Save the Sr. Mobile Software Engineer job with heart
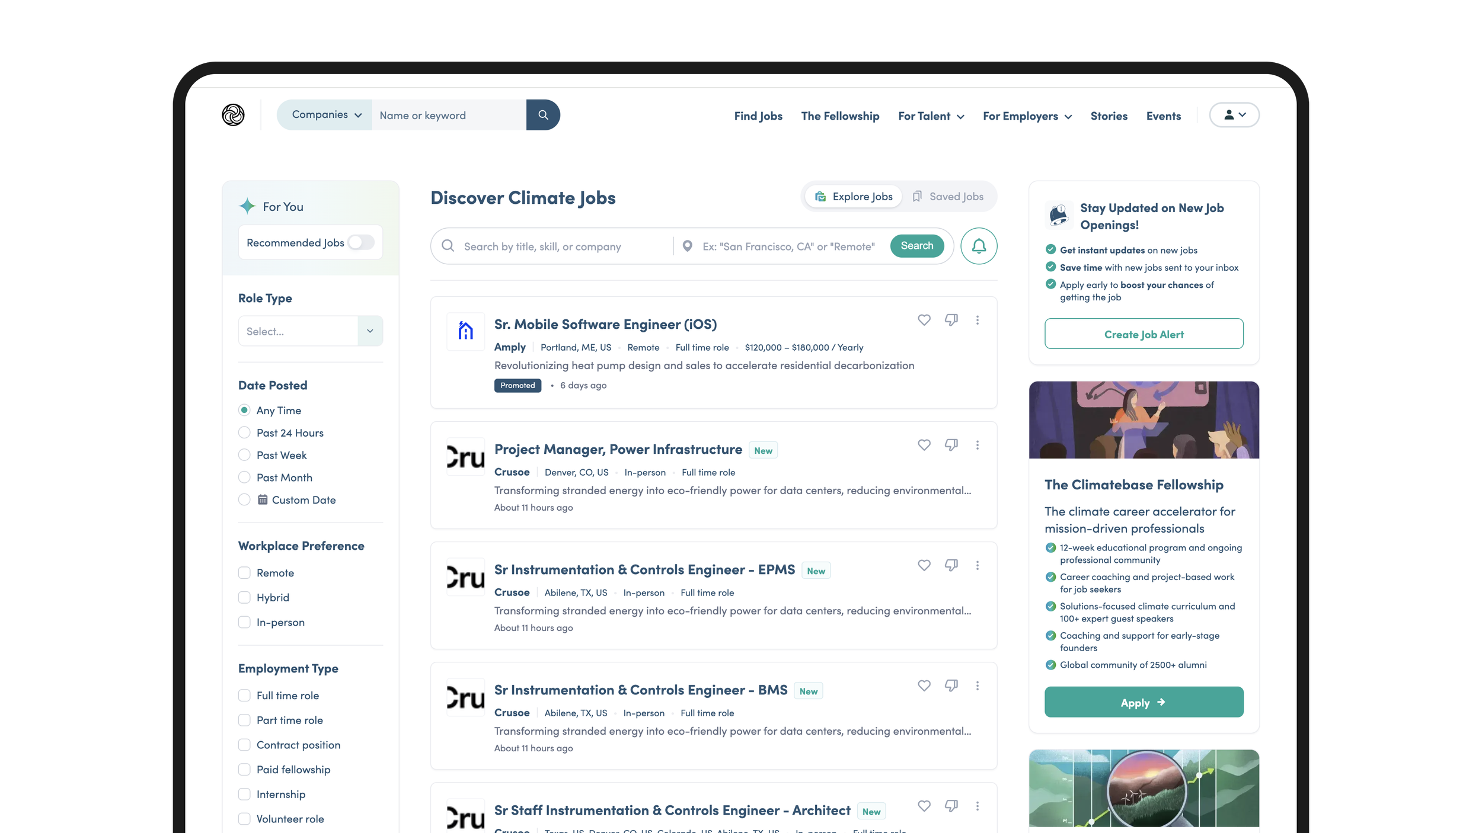The width and height of the screenshot is (1482, 833). (924, 320)
